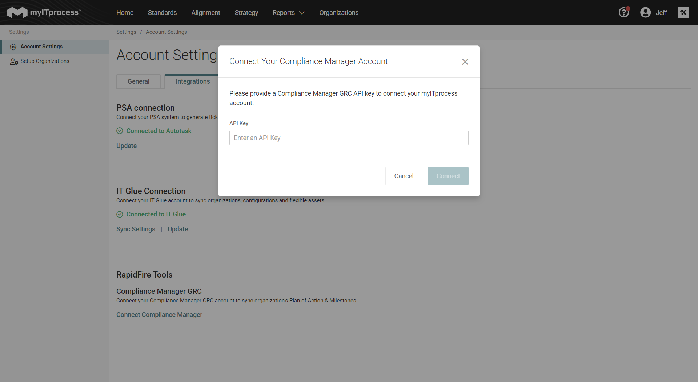The image size is (698, 382).
Task: Click the Connected to IT Glue check icon
Action: point(120,215)
